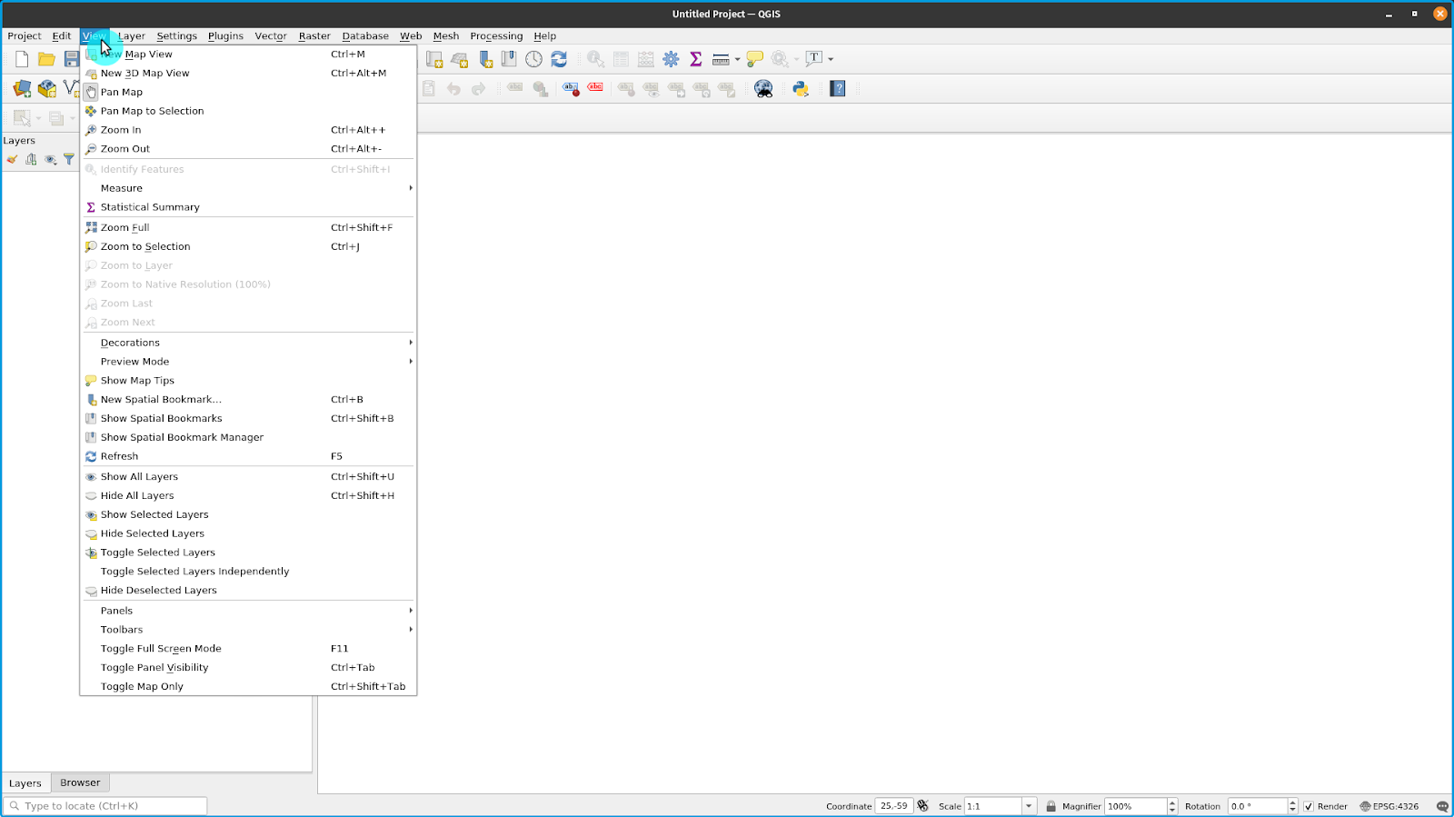Screen dimensions: 1454x817
Task: Open Layer Styling panel paintbrush icon
Action: (12, 159)
